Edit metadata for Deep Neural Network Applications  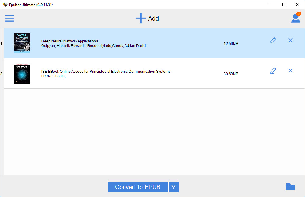[x=273, y=40]
